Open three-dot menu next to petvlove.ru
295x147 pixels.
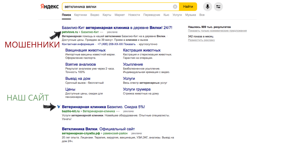[x=101, y=32]
